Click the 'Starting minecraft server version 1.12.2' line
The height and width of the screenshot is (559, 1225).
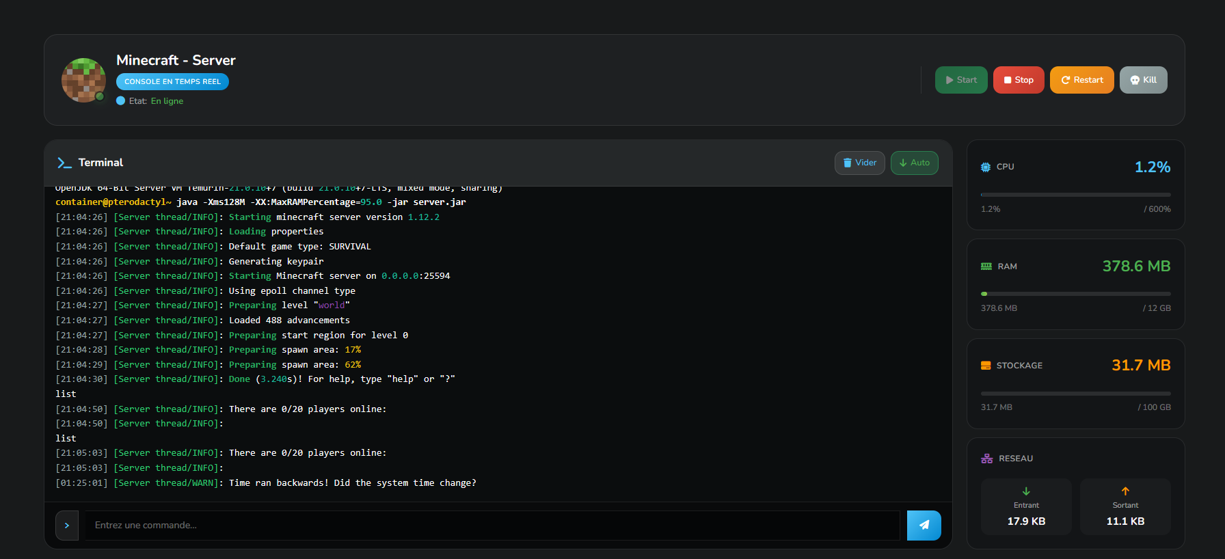pyautogui.click(x=247, y=217)
